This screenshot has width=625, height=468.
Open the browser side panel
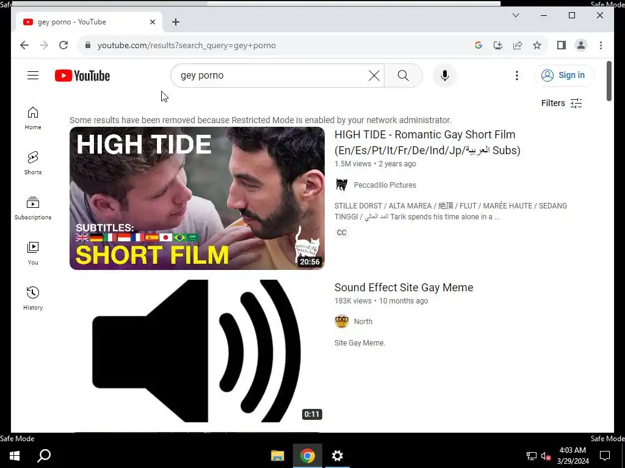[562, 45]
